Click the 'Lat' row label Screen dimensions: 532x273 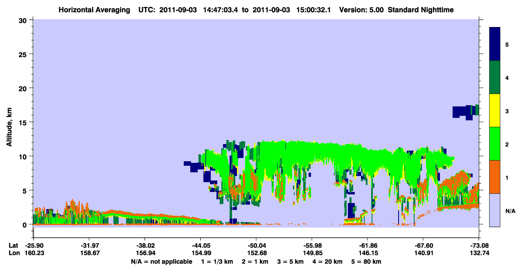tap(13, 245)
